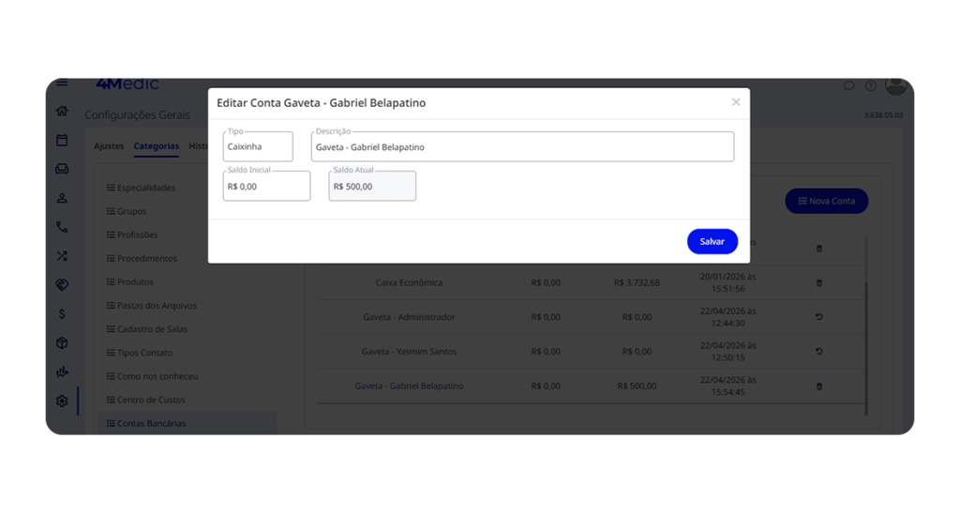Close the Editar Conta dialog
960x514 pixels.
click(x=736, y=102)
